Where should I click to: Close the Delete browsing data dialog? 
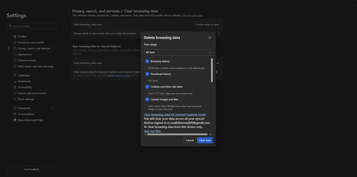point(210,38)
